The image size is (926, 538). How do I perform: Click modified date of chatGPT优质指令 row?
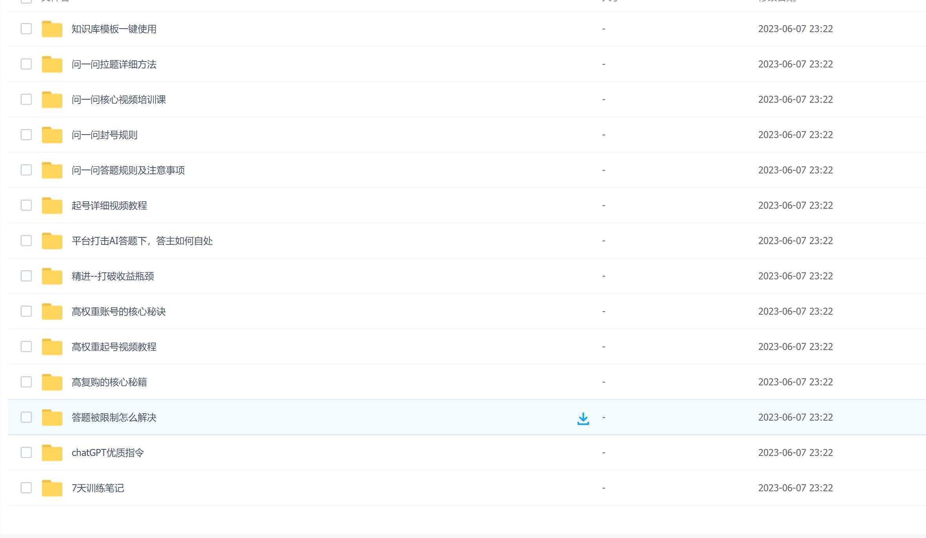point(795,452)
